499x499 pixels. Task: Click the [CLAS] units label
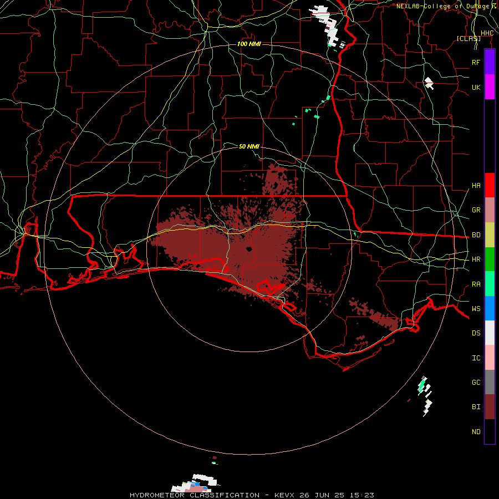pyautogui.click(x=469, y=38)
